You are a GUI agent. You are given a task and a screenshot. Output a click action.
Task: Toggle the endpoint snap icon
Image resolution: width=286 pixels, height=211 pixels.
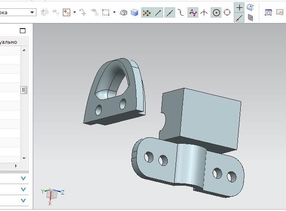coord(158,12)
